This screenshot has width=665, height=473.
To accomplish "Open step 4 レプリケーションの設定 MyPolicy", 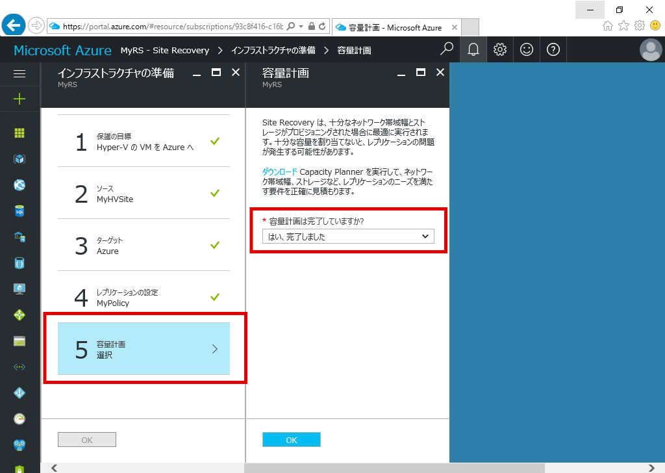I will click(x=144, y=297).
